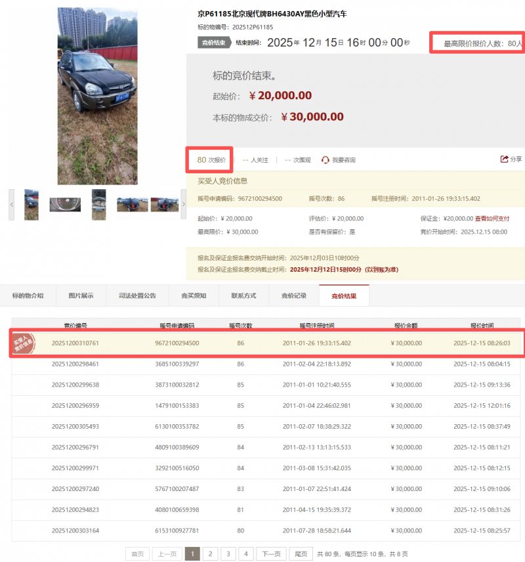Select the dashboard gauge thumbnail

(x=65, y=205)
